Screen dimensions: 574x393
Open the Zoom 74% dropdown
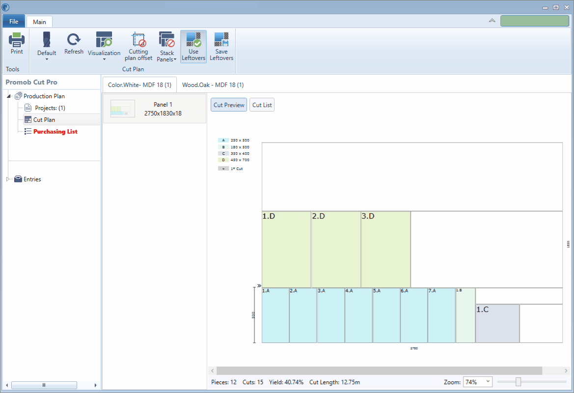tap(477, 382)
